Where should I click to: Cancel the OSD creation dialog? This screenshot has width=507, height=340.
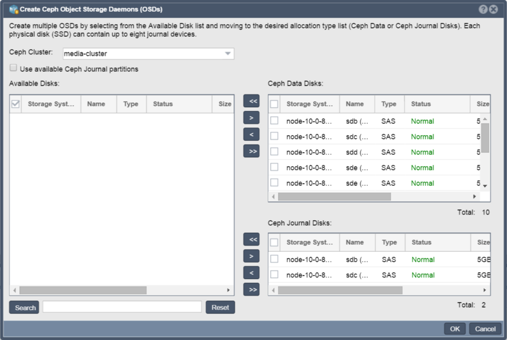(485, 329)
